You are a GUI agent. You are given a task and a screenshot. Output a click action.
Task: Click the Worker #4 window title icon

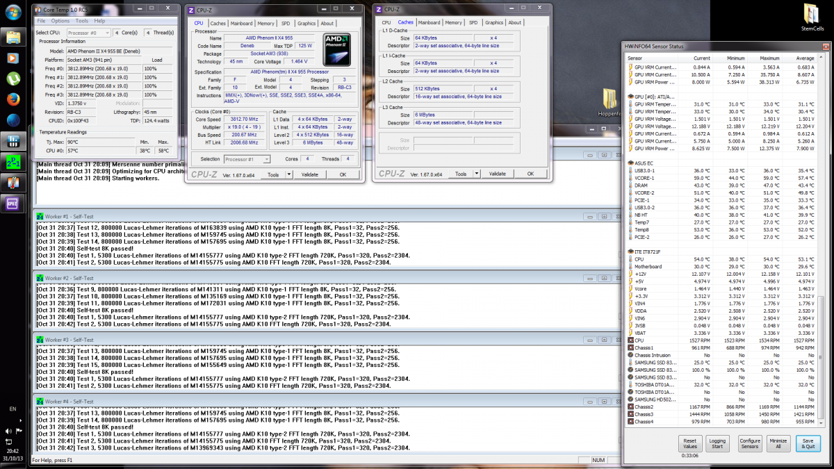pos(40,402)
